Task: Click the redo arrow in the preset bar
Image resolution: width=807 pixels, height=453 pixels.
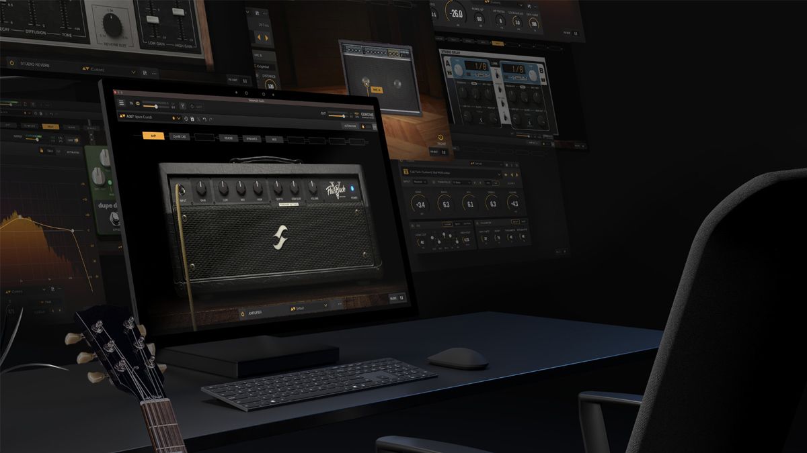Action: (210, 119)
